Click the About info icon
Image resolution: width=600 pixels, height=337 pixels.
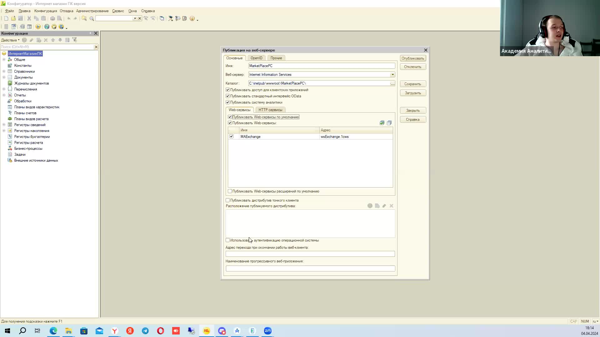(x=192, y=18)
